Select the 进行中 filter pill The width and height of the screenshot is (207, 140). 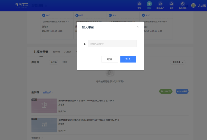pos(54,63)
